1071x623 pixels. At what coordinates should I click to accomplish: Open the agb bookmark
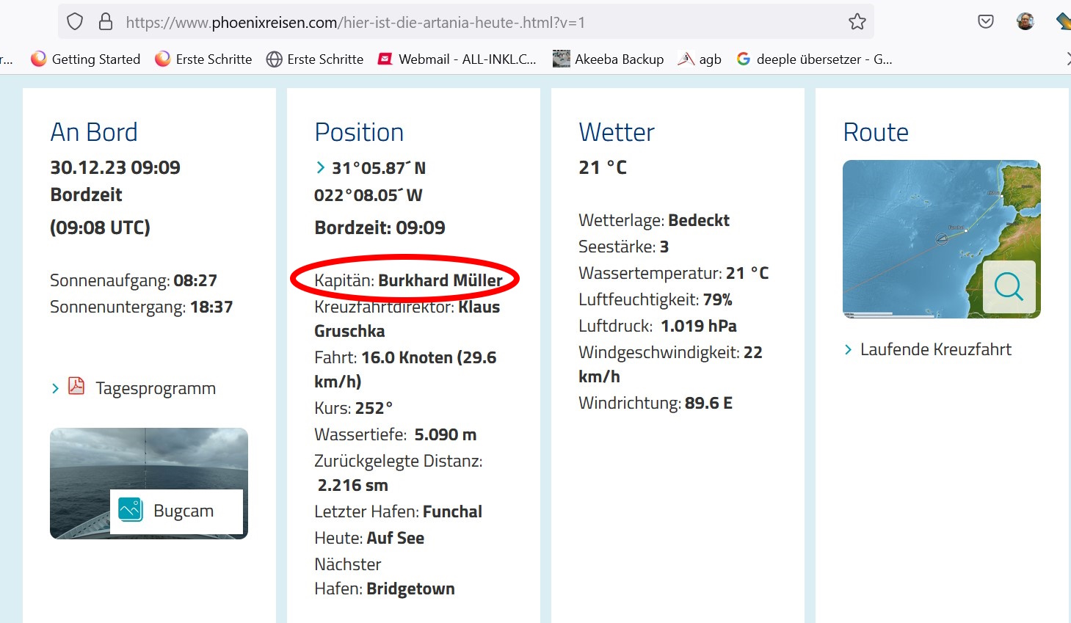pos(700,59)
